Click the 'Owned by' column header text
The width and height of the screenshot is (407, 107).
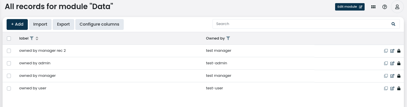click(215, 38)
